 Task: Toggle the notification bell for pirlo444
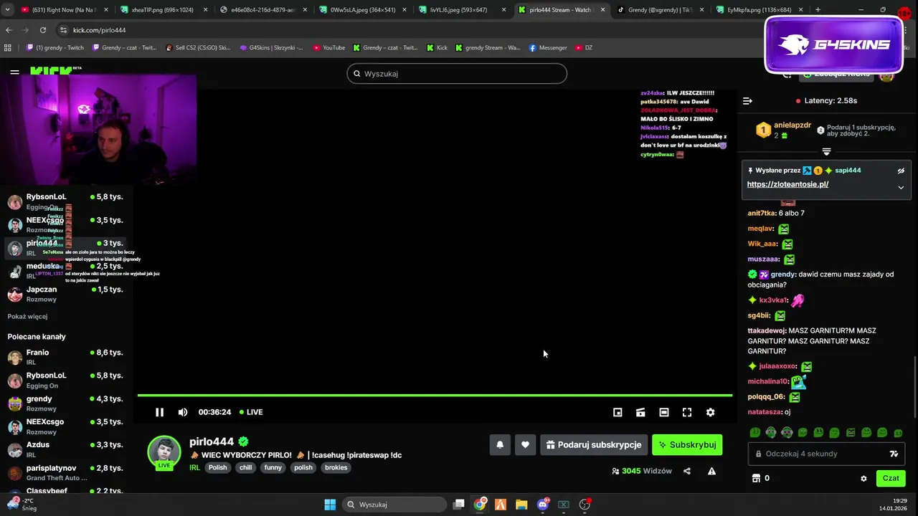pos(500,444)
